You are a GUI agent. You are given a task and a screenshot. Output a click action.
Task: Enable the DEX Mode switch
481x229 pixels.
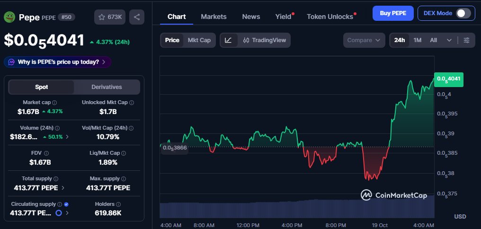click(x=463, y=14)
